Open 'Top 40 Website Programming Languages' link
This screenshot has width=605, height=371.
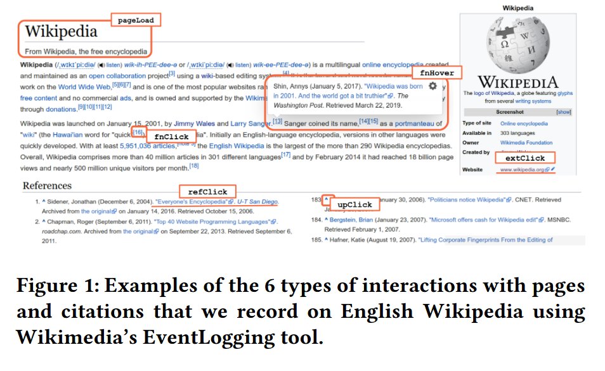[x=212, y=222]
